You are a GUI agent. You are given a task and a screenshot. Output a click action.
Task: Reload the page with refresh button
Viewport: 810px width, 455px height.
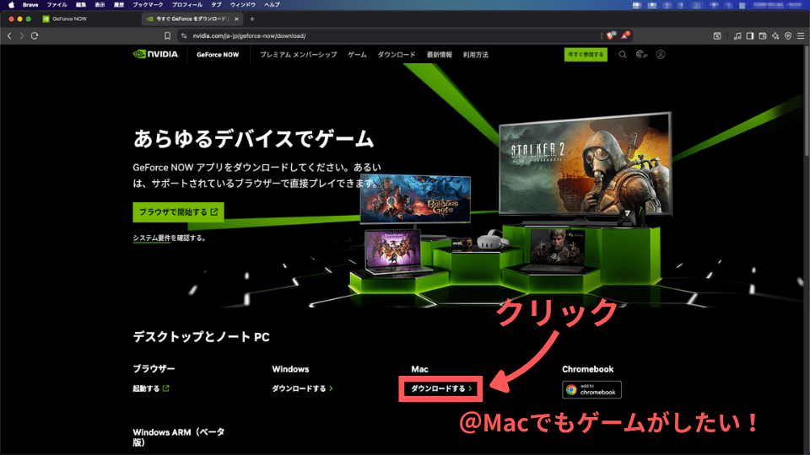pyautogui.click(x=35, y=35)
